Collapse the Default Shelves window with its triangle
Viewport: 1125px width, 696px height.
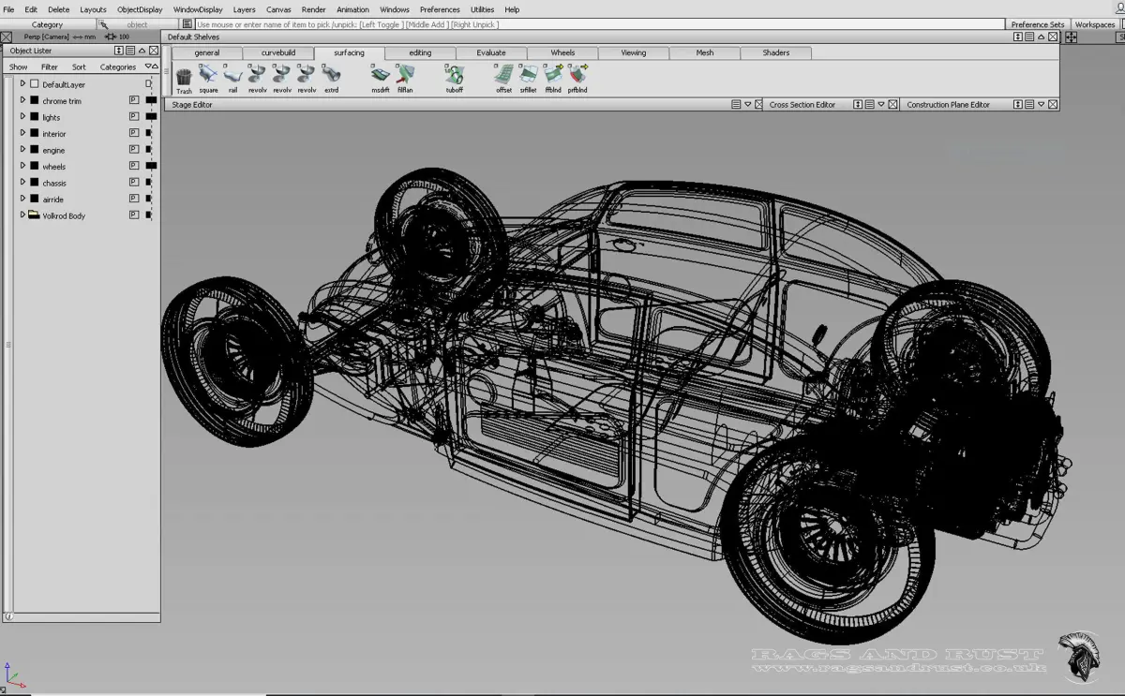(x=1042, y=37)
